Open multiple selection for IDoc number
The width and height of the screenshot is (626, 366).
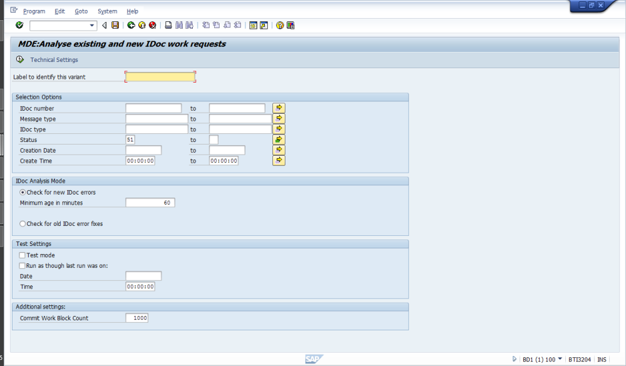[x=279, y=108]
